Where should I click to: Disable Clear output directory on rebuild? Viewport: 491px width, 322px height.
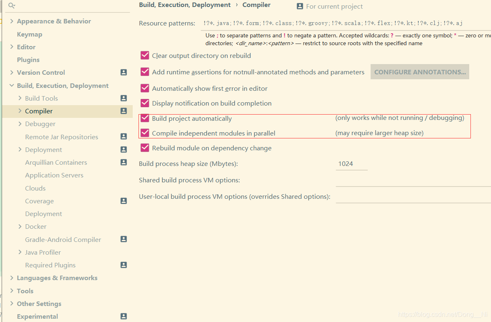[145, 55]
